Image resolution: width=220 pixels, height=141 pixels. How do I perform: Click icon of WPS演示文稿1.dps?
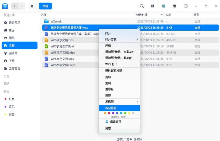tap(46, 53)
